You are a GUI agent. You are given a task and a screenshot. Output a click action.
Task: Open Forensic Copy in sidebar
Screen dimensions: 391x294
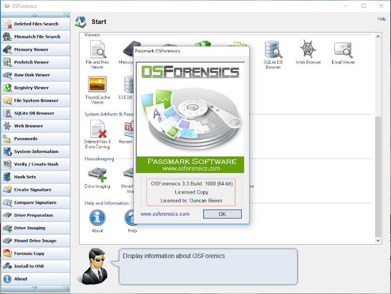tap(35, 253)
